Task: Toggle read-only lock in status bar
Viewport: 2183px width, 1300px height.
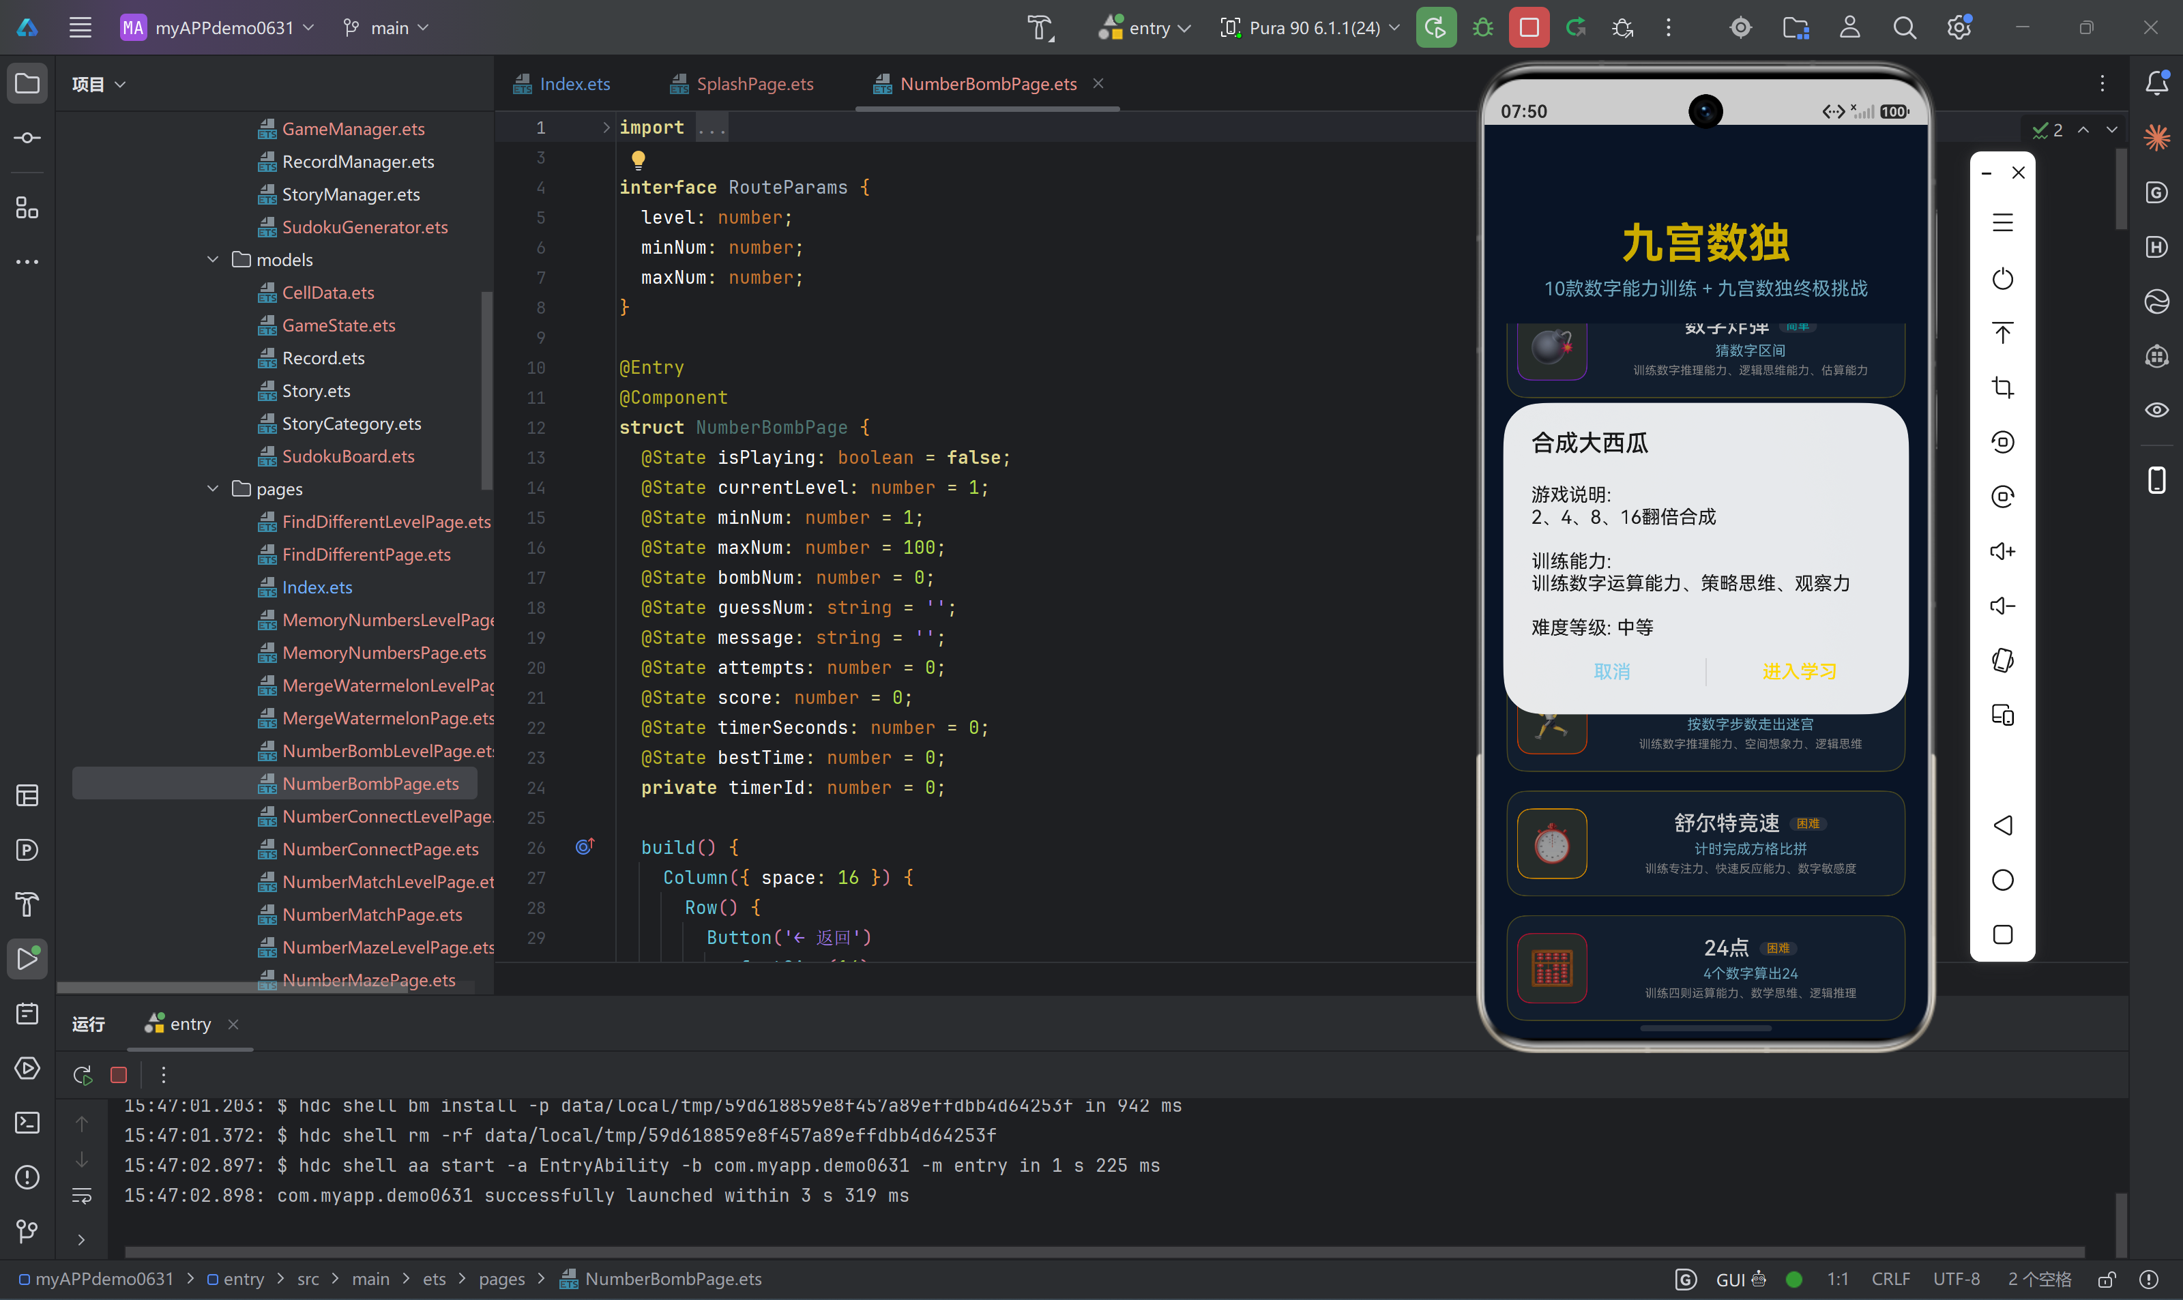Action: coord(2107,1279)
